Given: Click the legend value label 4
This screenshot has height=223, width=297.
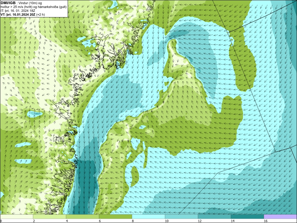Looking at the screenshot, I should [x=67, y=221].
